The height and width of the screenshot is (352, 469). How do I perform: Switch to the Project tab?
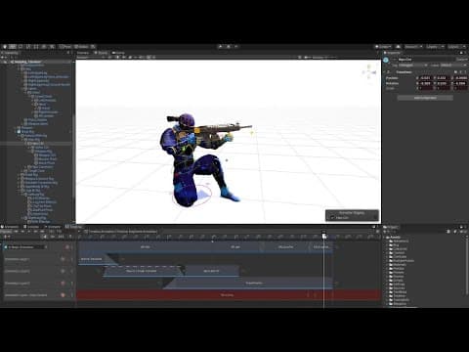pos(391,227)
